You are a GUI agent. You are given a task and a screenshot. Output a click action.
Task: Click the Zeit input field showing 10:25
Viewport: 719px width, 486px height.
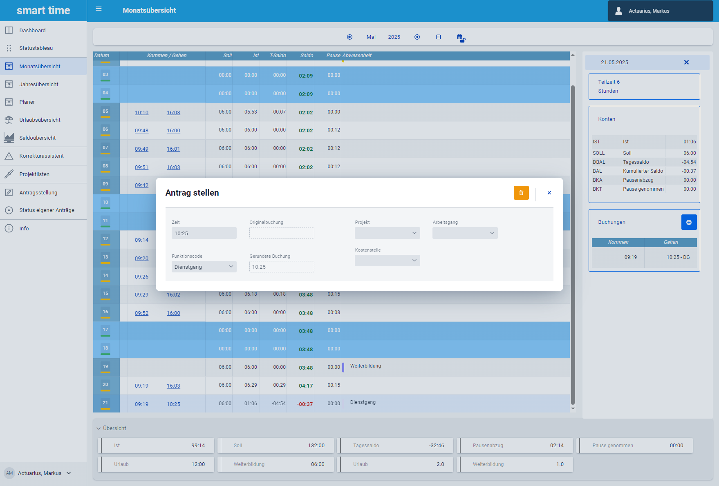204,233
